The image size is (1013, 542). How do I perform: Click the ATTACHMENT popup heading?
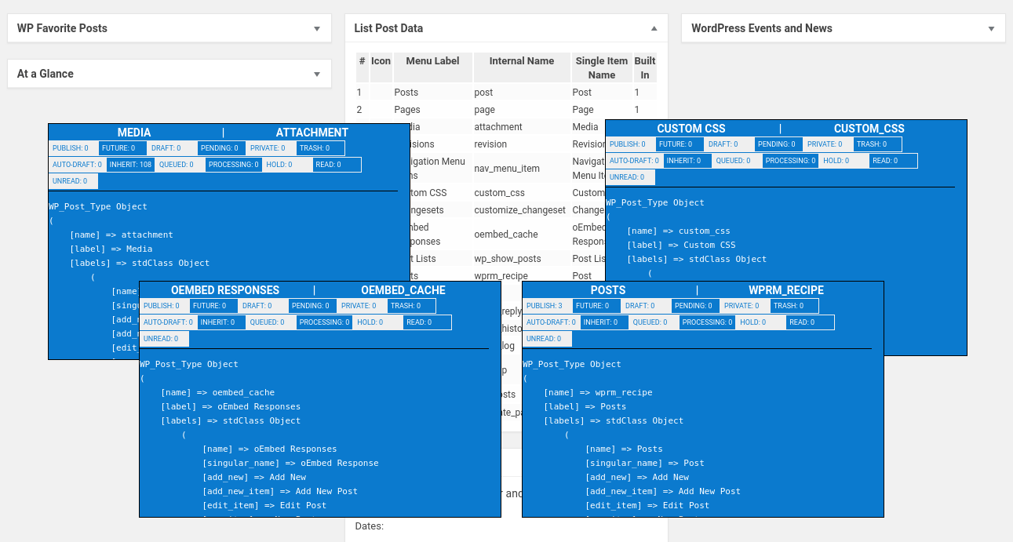pos(312,133)
